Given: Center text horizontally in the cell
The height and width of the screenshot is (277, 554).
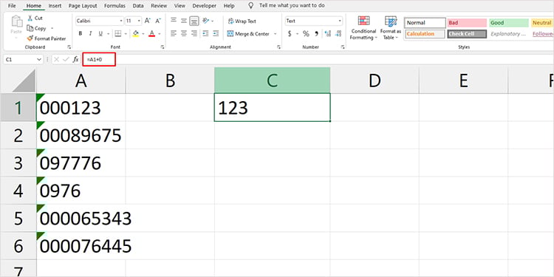Looking at the screenshot, I should point(184,34).
